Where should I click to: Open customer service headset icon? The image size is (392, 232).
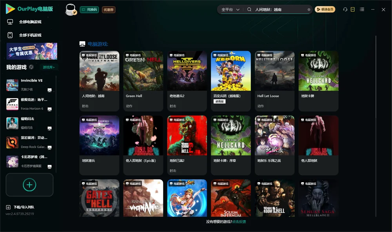(x=345, y=9)
